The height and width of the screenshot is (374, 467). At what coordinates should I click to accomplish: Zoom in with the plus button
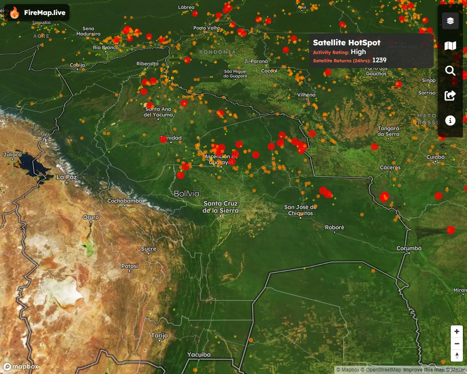(x=457, y=332)
